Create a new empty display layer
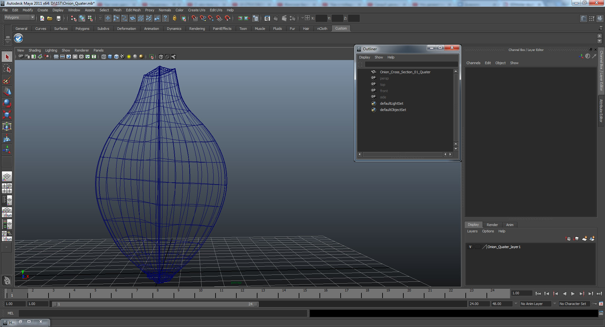 [585, 239]
